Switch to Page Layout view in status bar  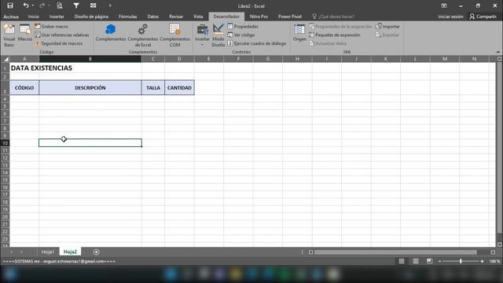click(x=416, y=261)
